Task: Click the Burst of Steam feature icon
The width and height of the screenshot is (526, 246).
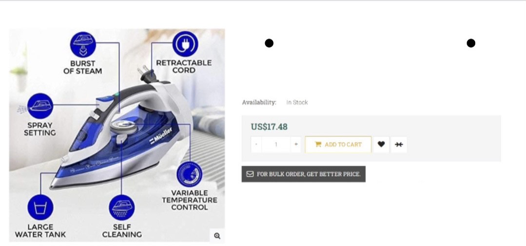Action: tap(83, 45)
